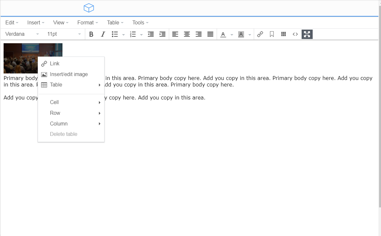Screen dimensions: 381x236
Task: Select Table label in the context menu
Action: click(56, 85)
